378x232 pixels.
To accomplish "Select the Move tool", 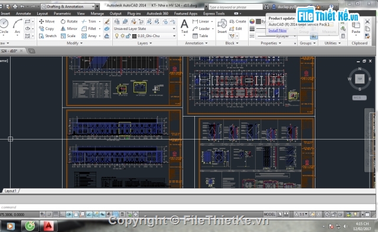I will (47, 21).
